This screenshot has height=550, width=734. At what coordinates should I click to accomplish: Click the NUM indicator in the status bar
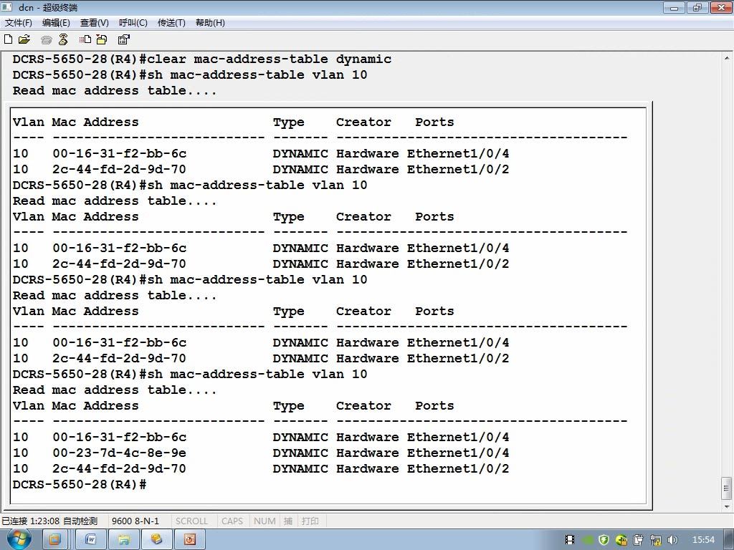coord(264,521)
